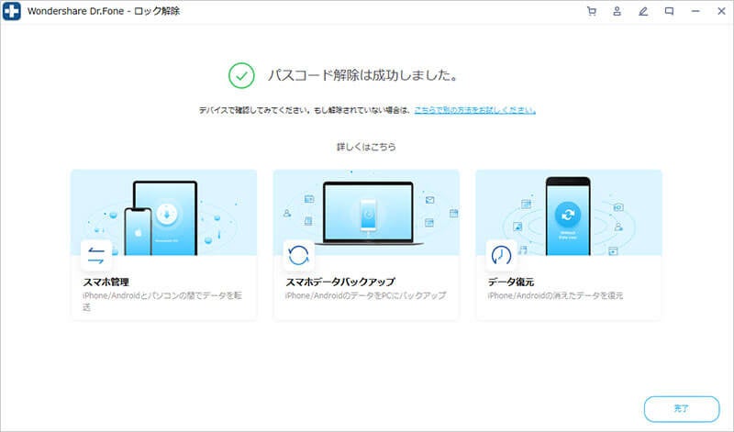Select the データ復元 title text

pos(511,282)
